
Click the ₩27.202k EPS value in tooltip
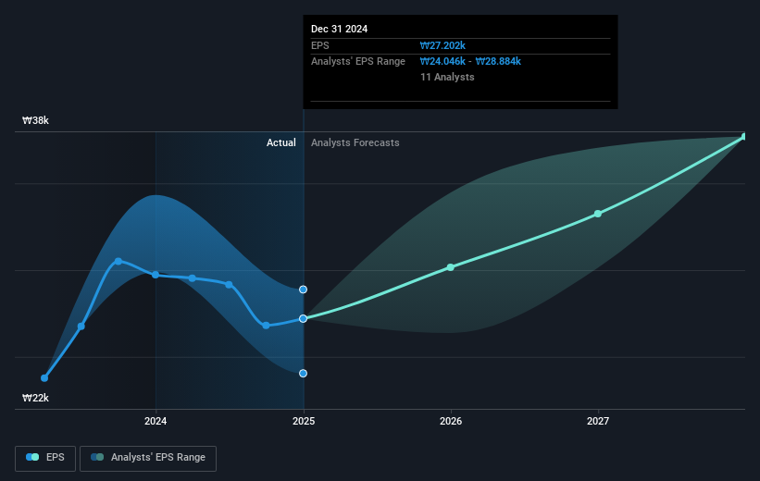(x=442, y=45)
